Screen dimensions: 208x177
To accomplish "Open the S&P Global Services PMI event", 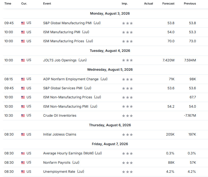I will coord(67,88).
